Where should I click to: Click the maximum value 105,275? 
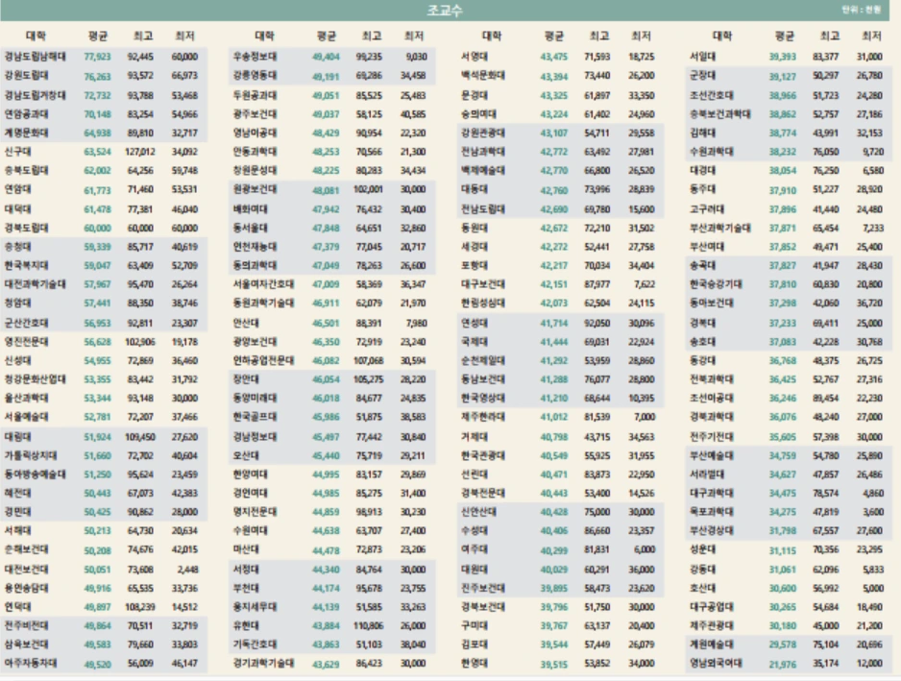coord(368,379)
